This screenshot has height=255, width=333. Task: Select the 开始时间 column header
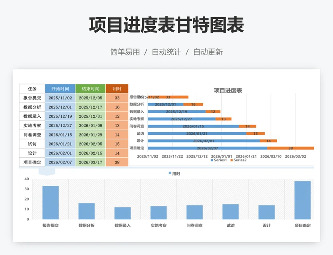[x=60, y=89]
